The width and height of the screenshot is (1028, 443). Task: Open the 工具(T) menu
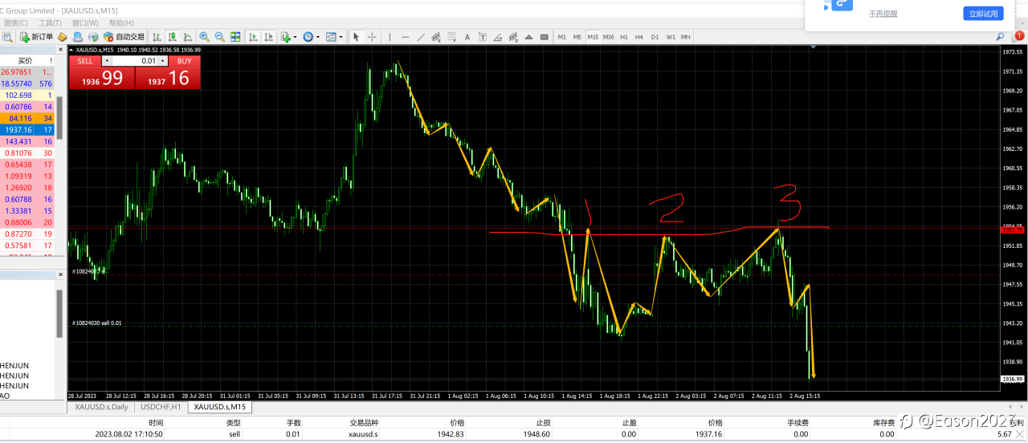click(x=50, y=23)
